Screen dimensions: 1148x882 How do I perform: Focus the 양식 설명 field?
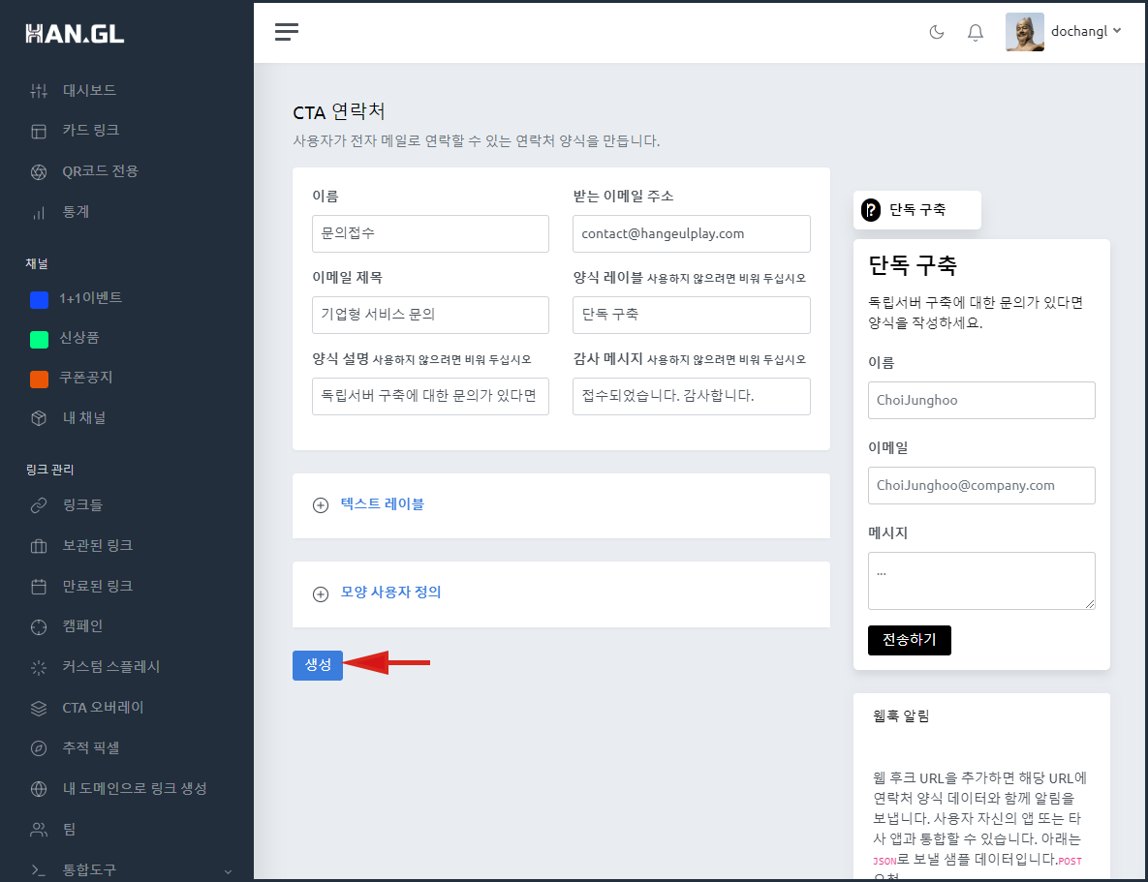(x=430, y=396)
